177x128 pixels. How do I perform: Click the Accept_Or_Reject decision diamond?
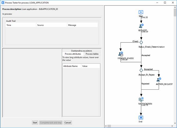tap(141, 70)
